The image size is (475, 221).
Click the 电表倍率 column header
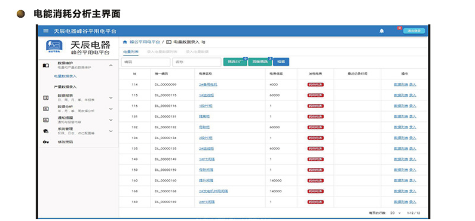(276, 74)
